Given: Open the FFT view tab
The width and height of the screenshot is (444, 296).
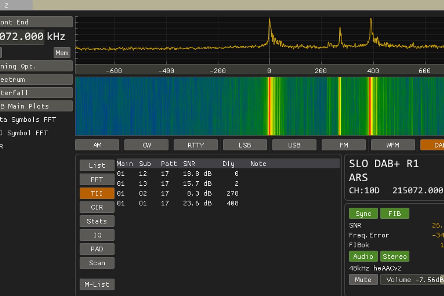Looking at the screenshot, I should tap(97, 179).
